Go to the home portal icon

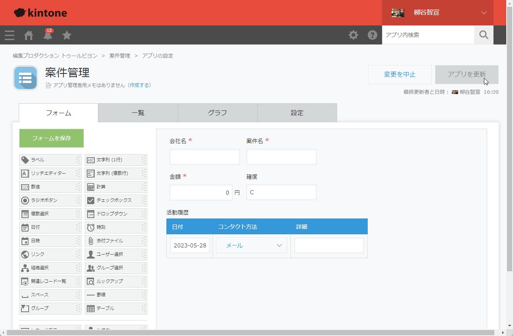[x=29, y=35]
